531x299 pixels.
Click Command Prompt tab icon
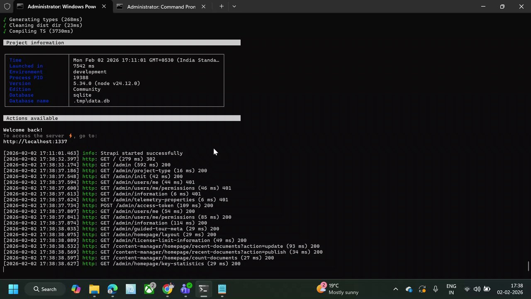[120, 7]
